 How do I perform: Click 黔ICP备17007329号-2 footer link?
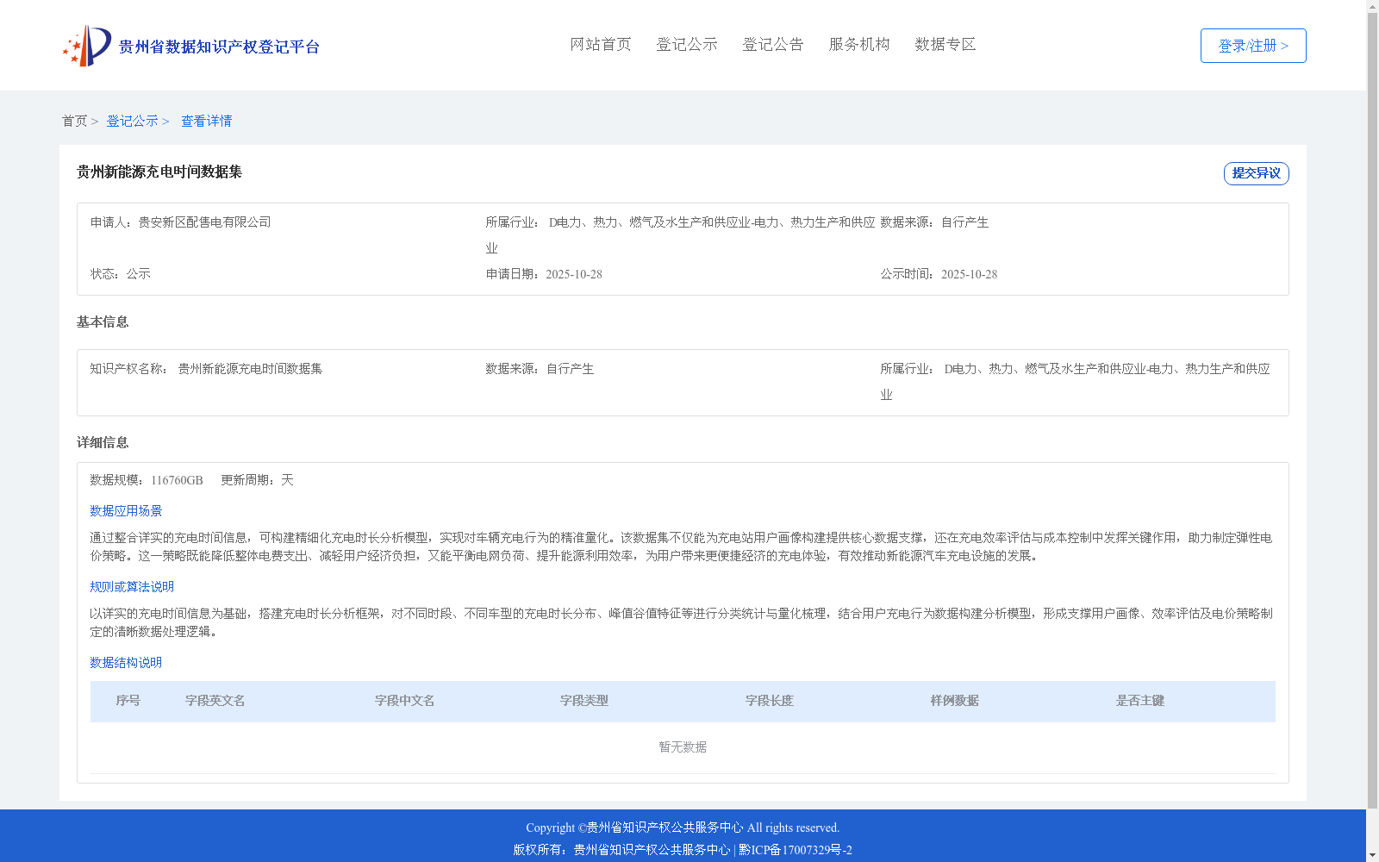[x=796, y=850]
